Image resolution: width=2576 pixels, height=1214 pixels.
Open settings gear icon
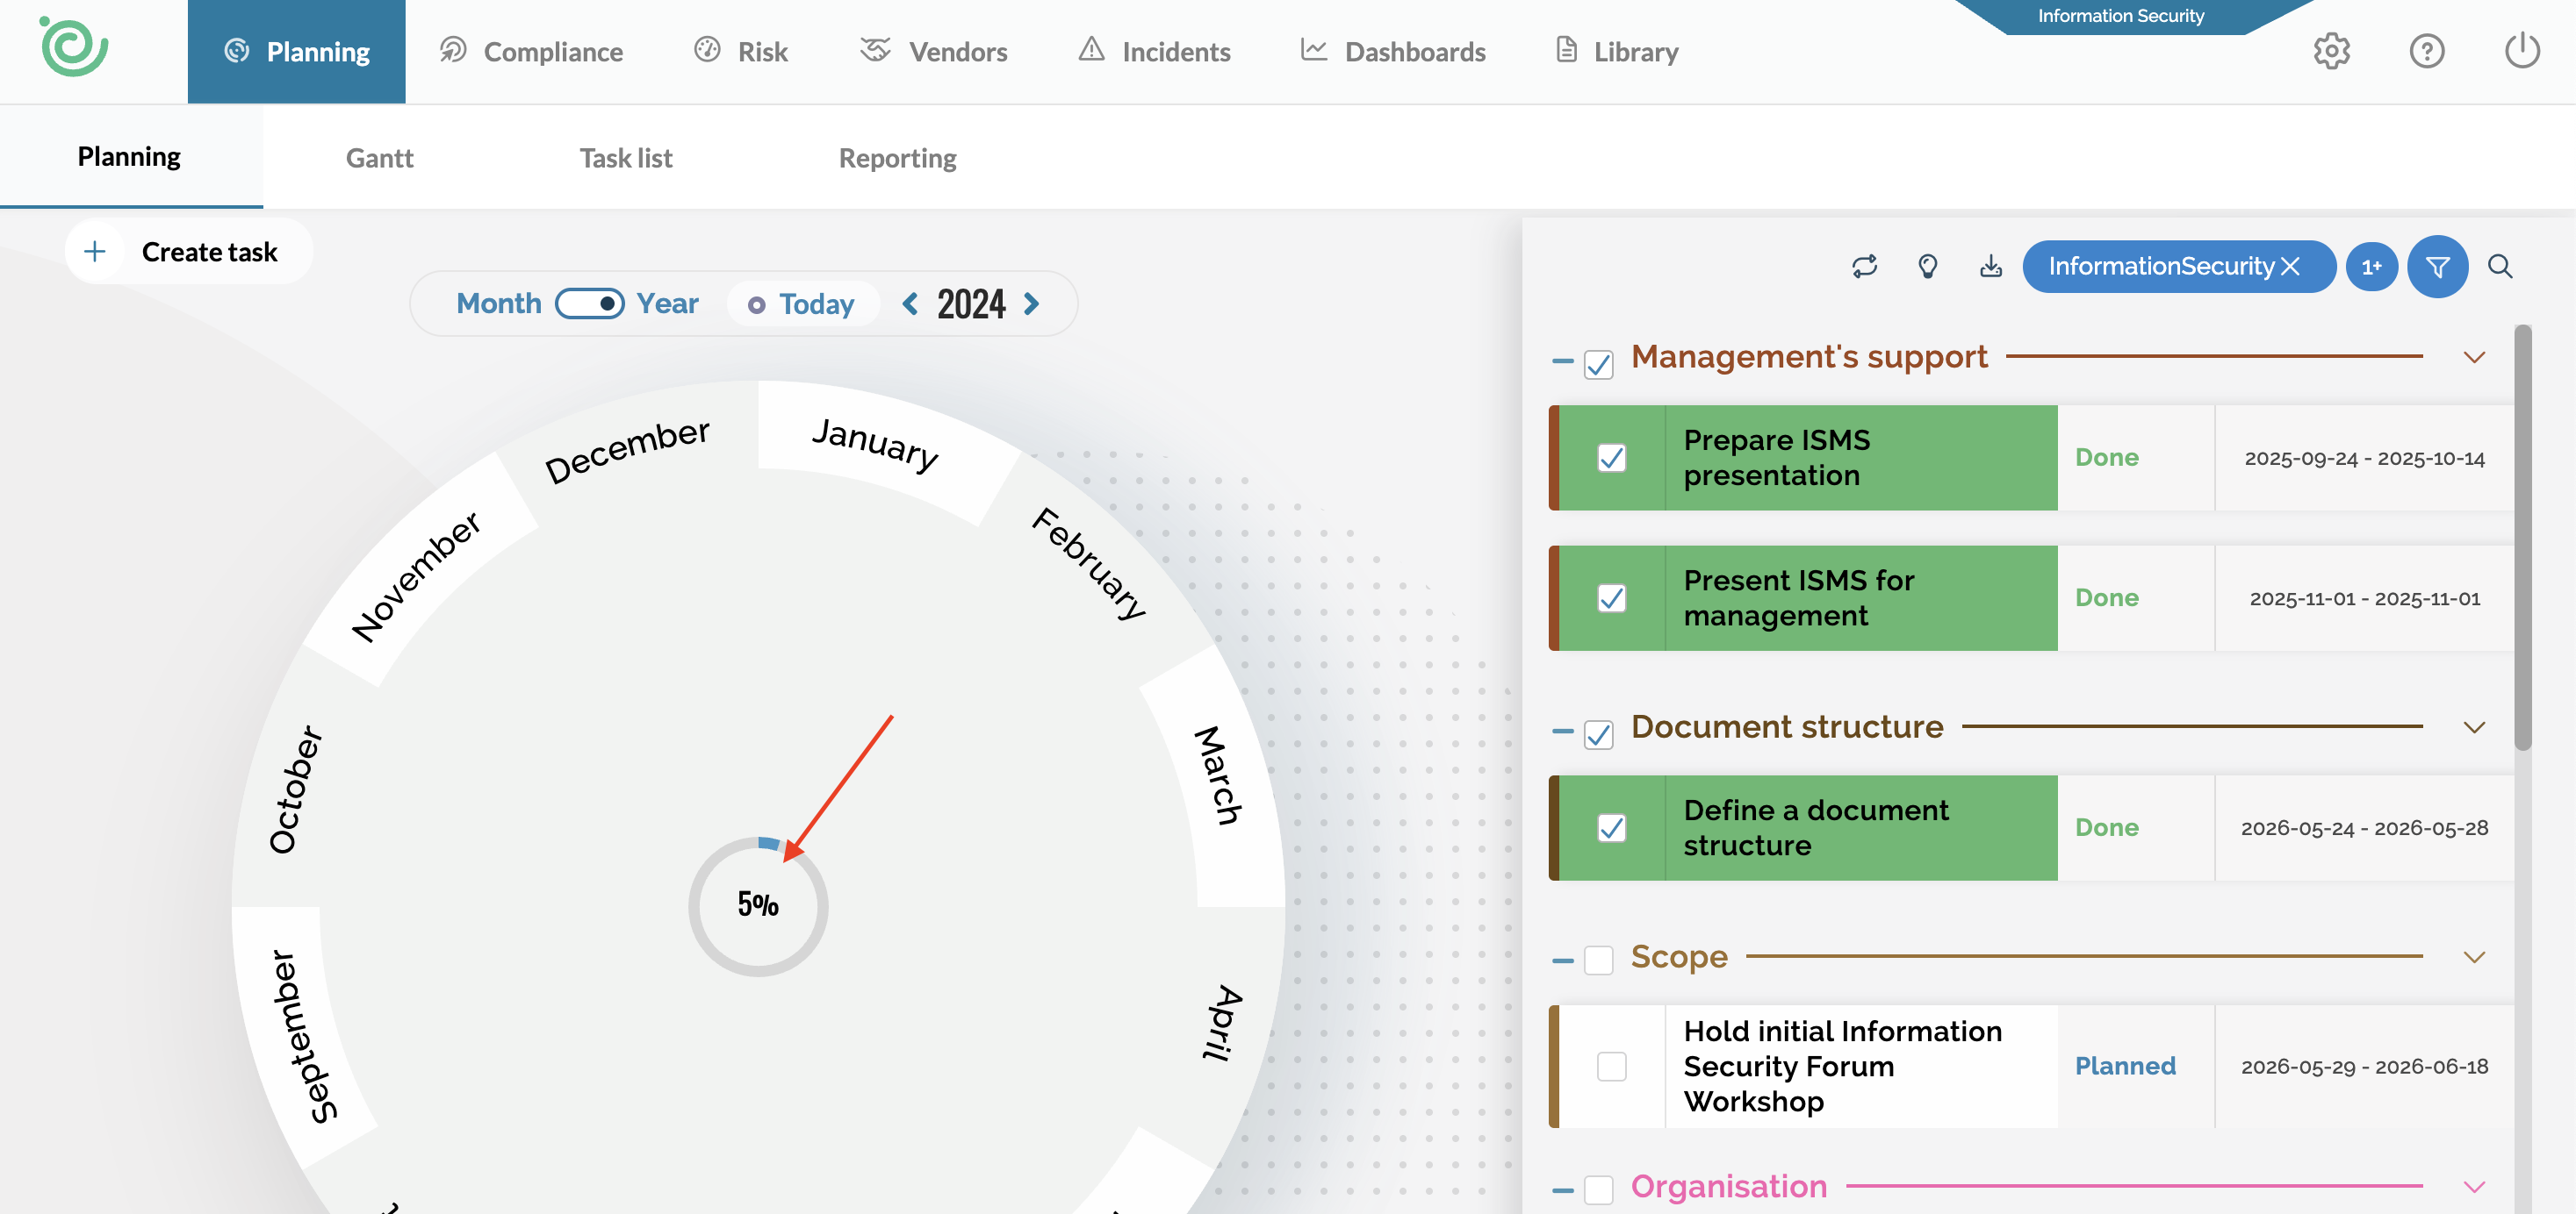coord(2331,51)
